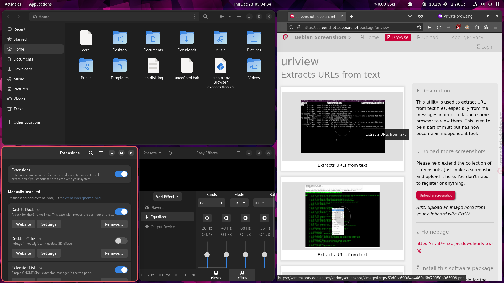Click the reset icon next to Presets

tap(170, 153)
